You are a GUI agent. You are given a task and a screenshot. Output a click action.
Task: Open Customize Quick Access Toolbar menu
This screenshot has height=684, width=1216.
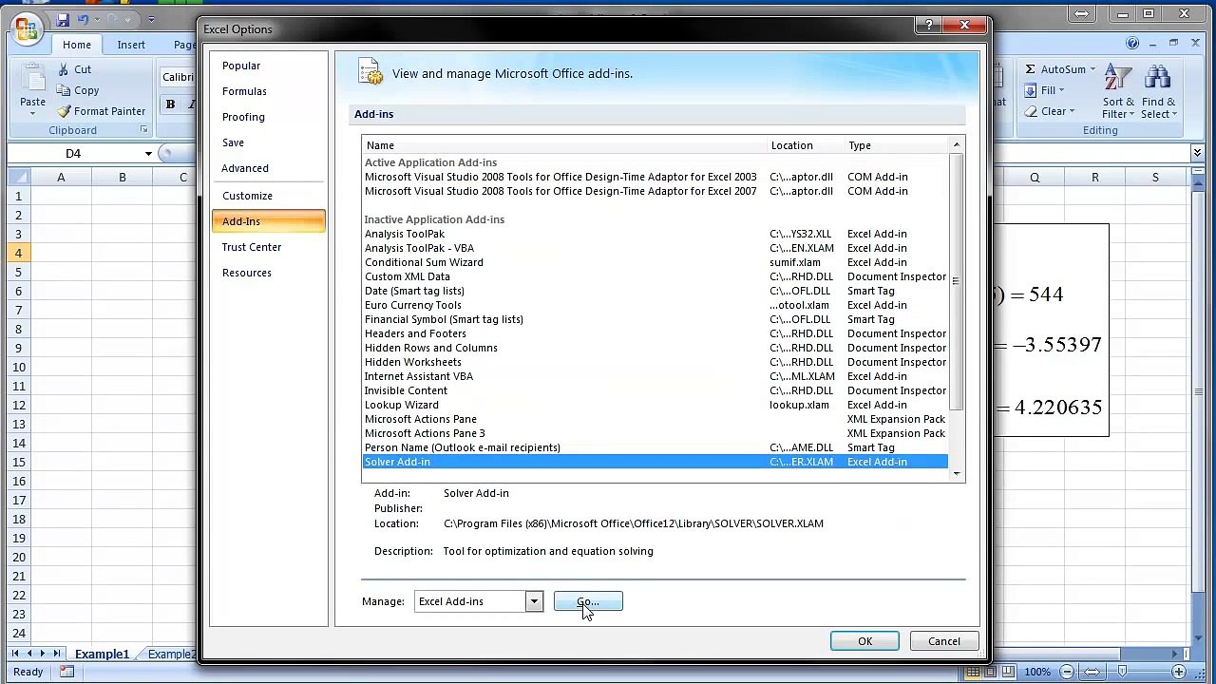pyautogui.click(x=151, y=19)
